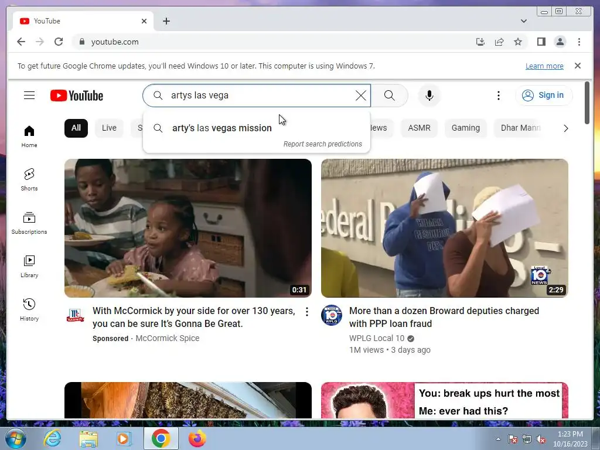Open the break ups meme thumbnail
Viewport: 600px width, 450px height.
click(x=445, y=400)
